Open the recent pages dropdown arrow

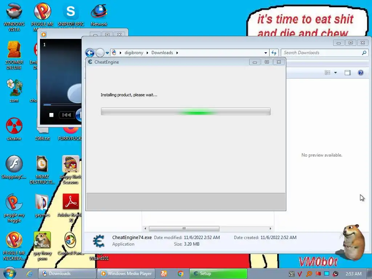pyautogui.click(x=107, y=53)
